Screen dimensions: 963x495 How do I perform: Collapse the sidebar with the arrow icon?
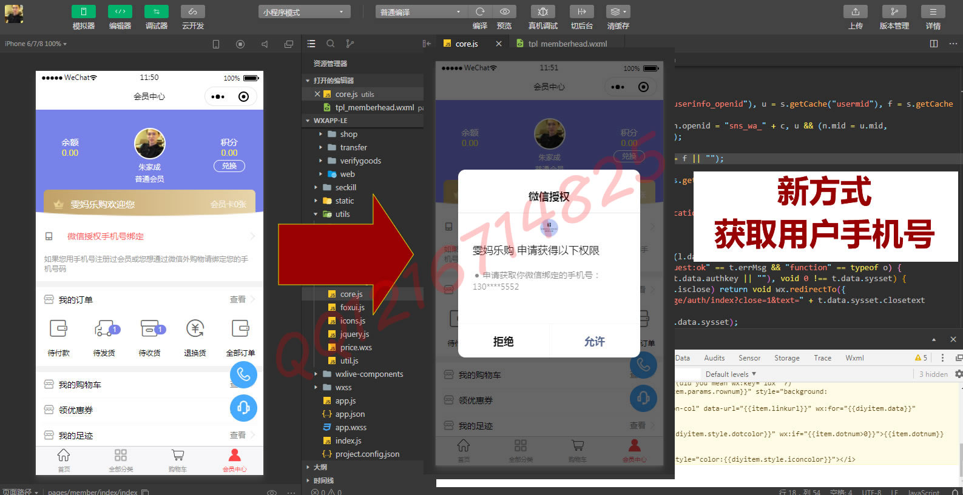427,44
